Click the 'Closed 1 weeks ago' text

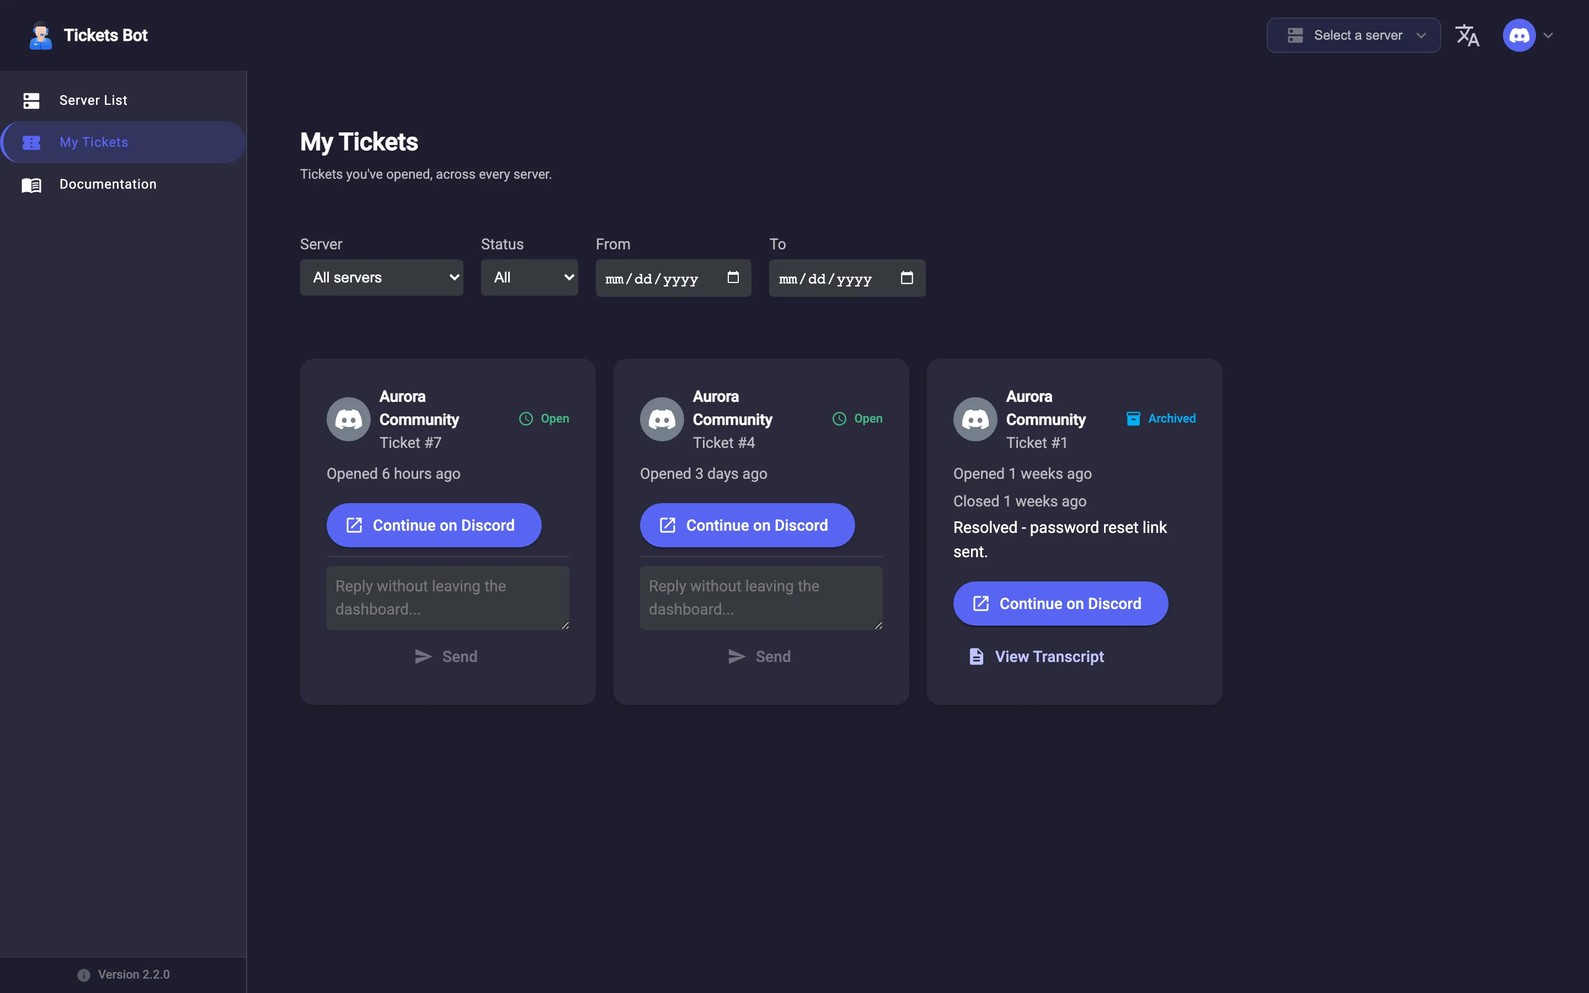point(1020,502)
